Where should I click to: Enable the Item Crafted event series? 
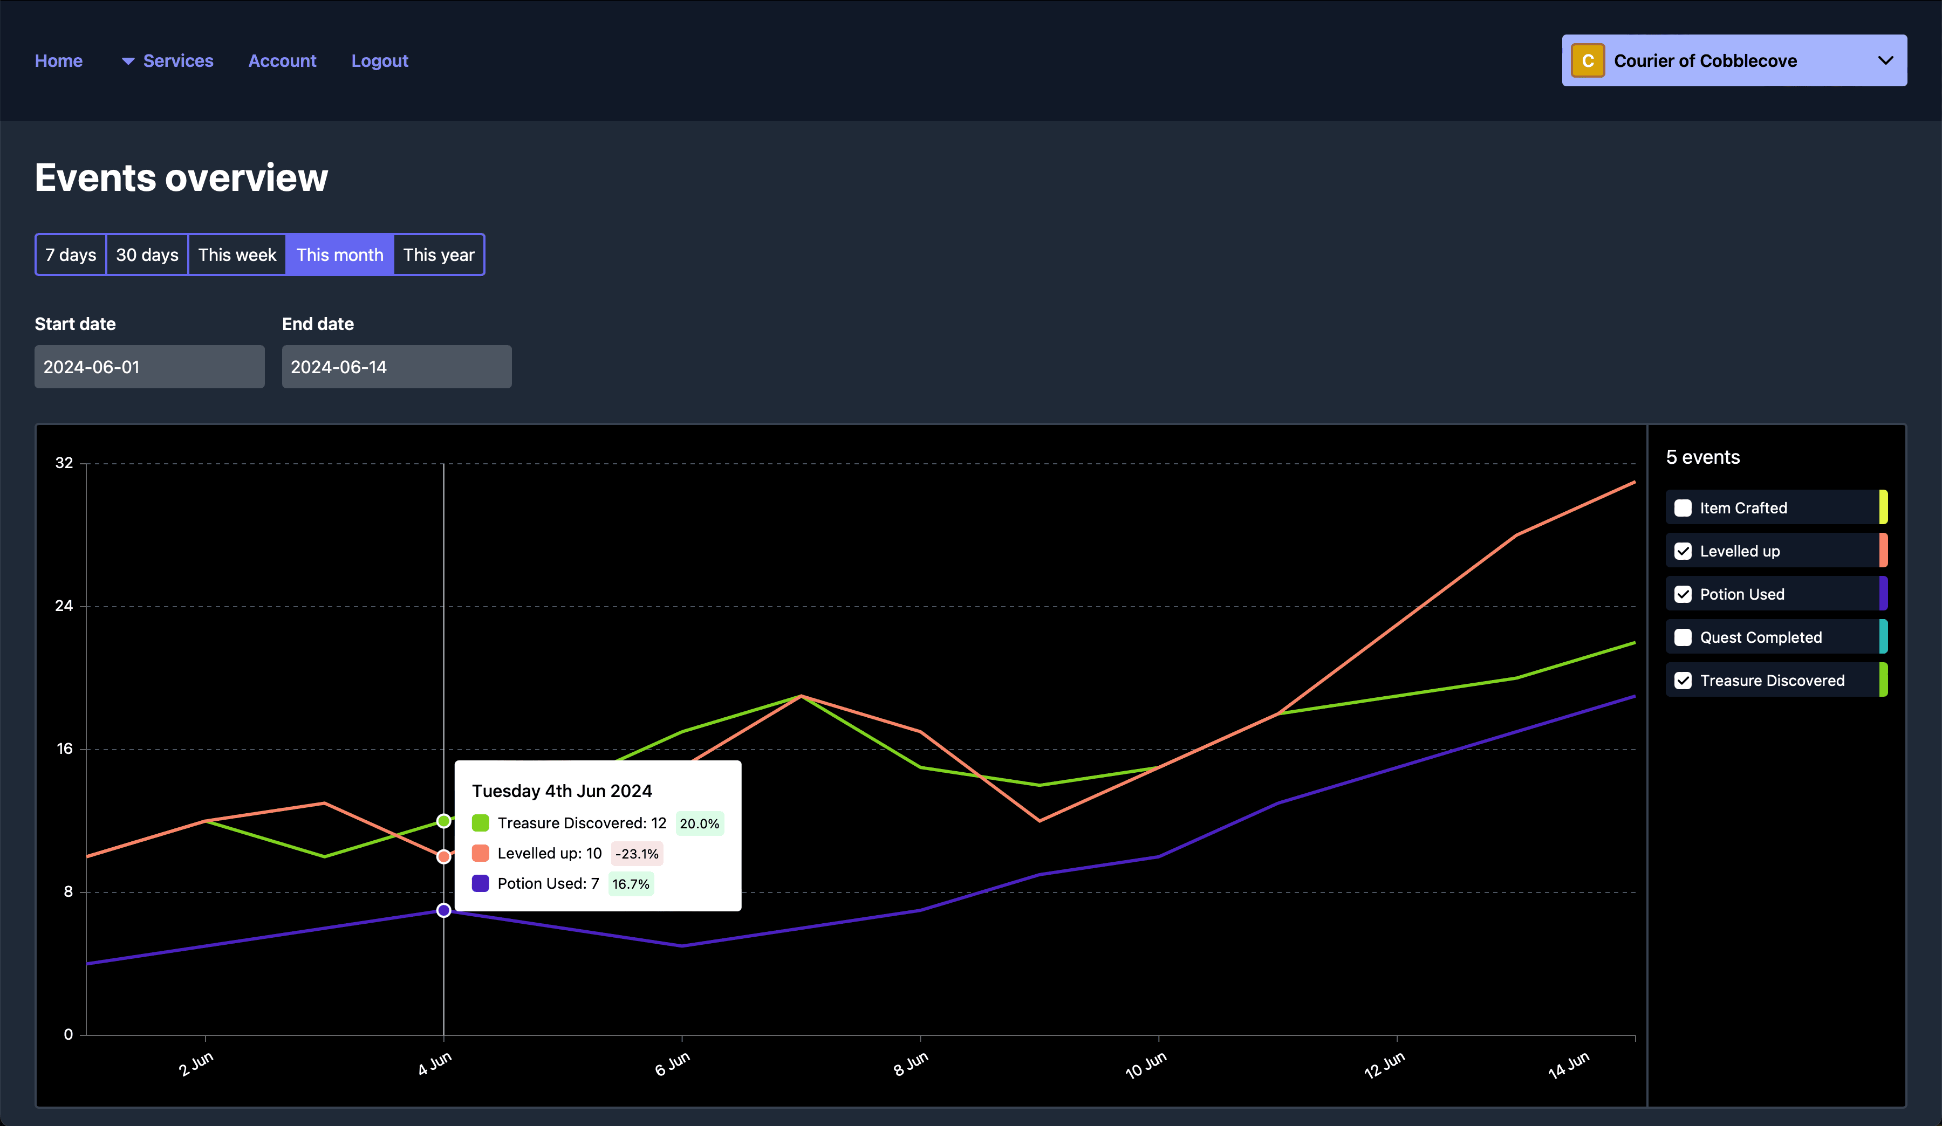tap(1683, 507)
